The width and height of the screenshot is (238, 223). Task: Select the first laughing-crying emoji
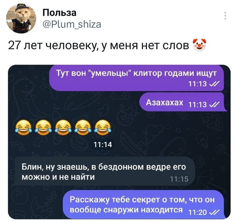point(23,127)
